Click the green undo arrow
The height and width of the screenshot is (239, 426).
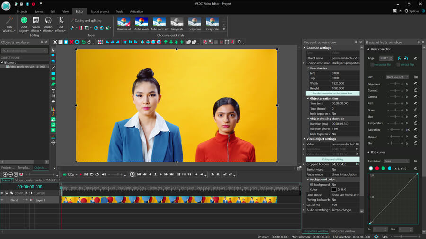[83, 42]
